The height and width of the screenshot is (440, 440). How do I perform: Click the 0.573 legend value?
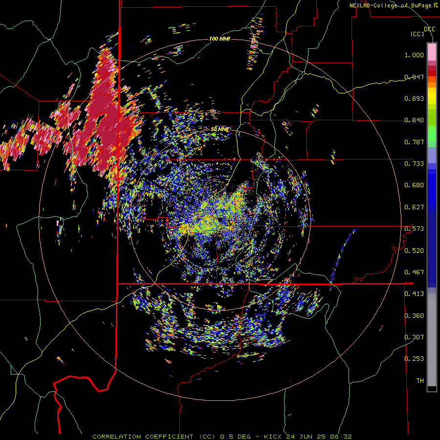[x=414, y=229]
